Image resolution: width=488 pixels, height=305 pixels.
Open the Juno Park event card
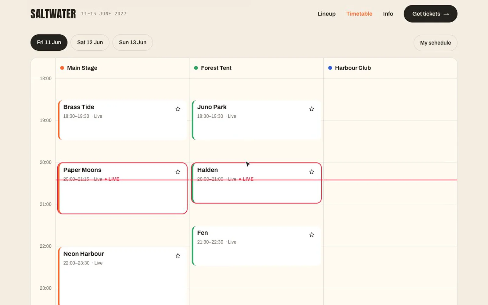(x=256, y=120)
